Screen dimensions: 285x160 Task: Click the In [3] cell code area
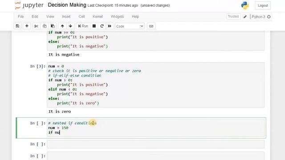tap(155, 85)
